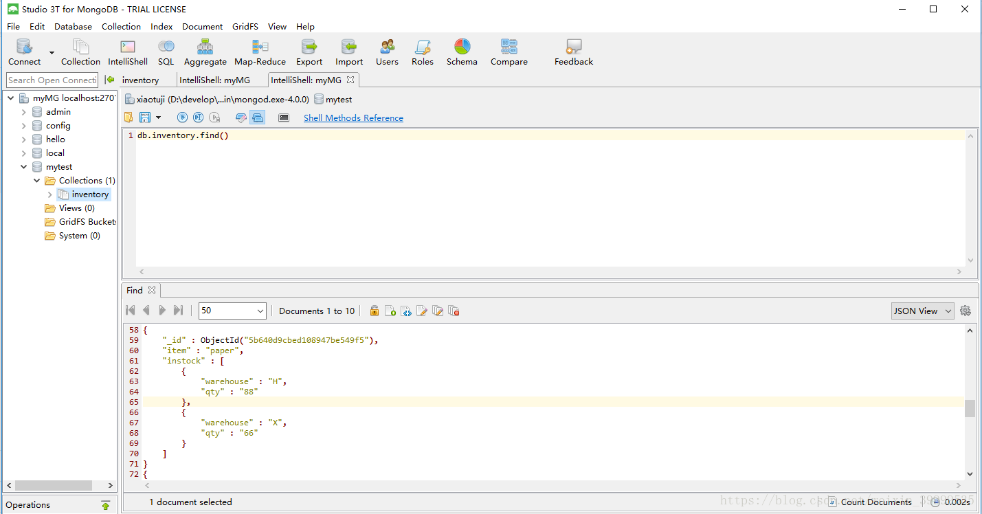The height and width of the screenshot is (514, 982).
Task: Click the duplicate document icon
Action: tap(438, 311)
